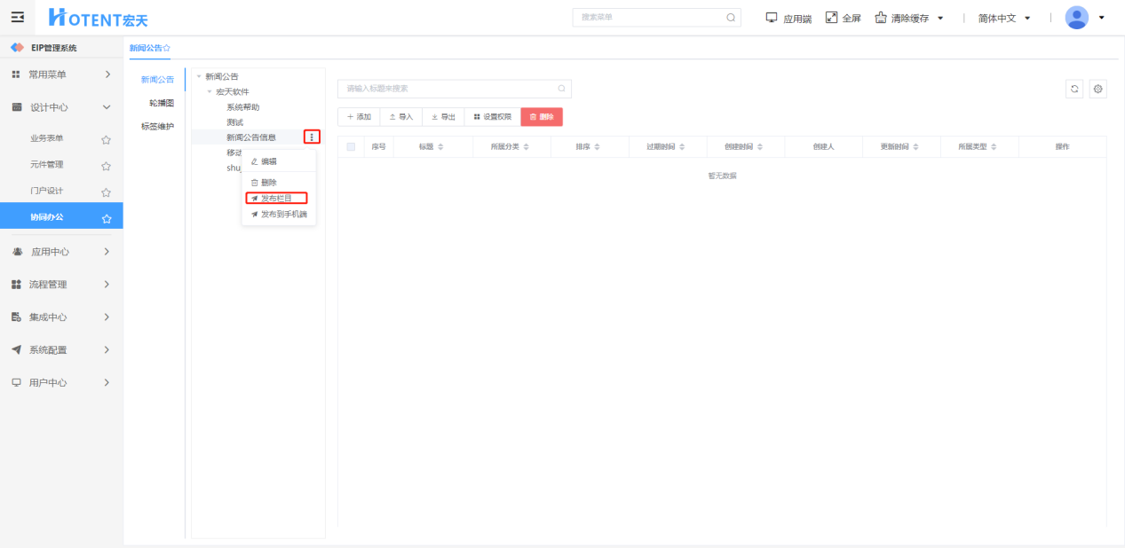Click the 全屏 fullscreen icon
The width and height of the screenshot is (1125, 548).
831,17
